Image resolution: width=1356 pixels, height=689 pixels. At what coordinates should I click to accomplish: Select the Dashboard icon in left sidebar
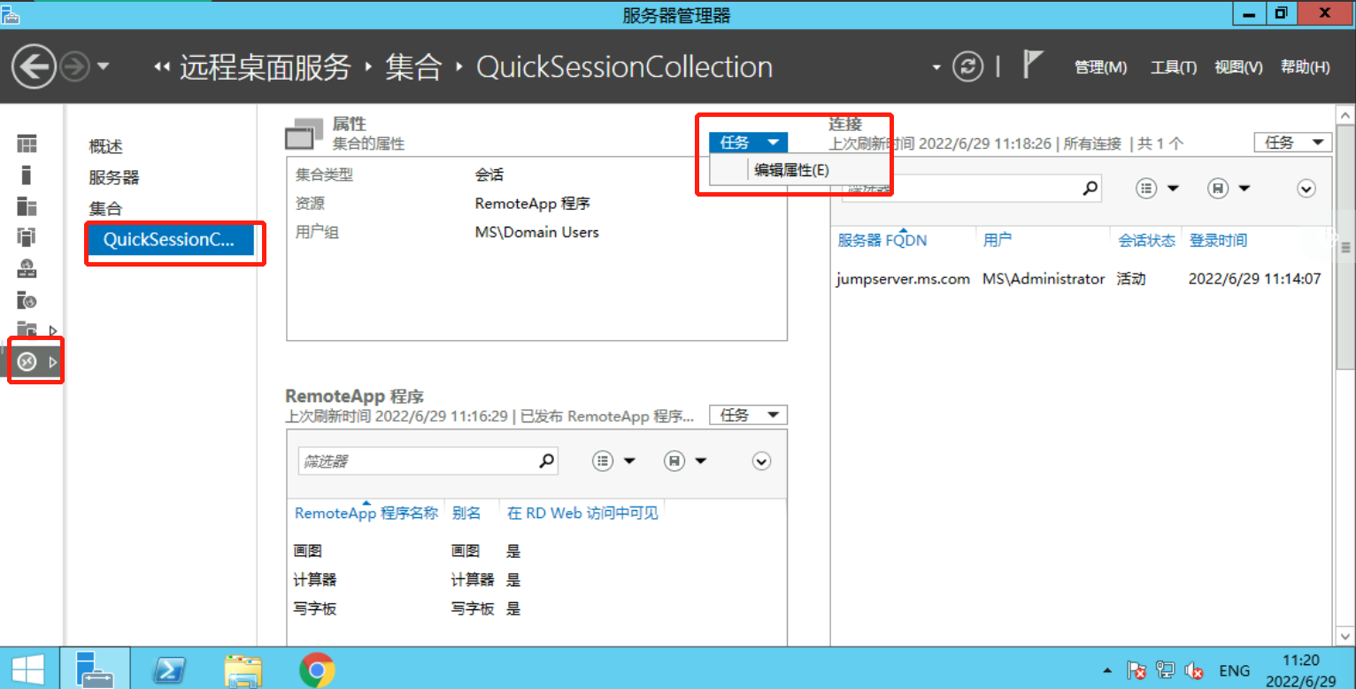(x=27, y=143)
